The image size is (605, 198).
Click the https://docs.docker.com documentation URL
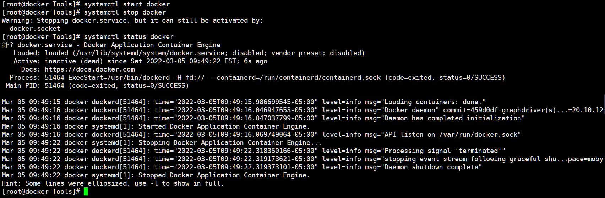pyautogui.click(x=89, y=69)
